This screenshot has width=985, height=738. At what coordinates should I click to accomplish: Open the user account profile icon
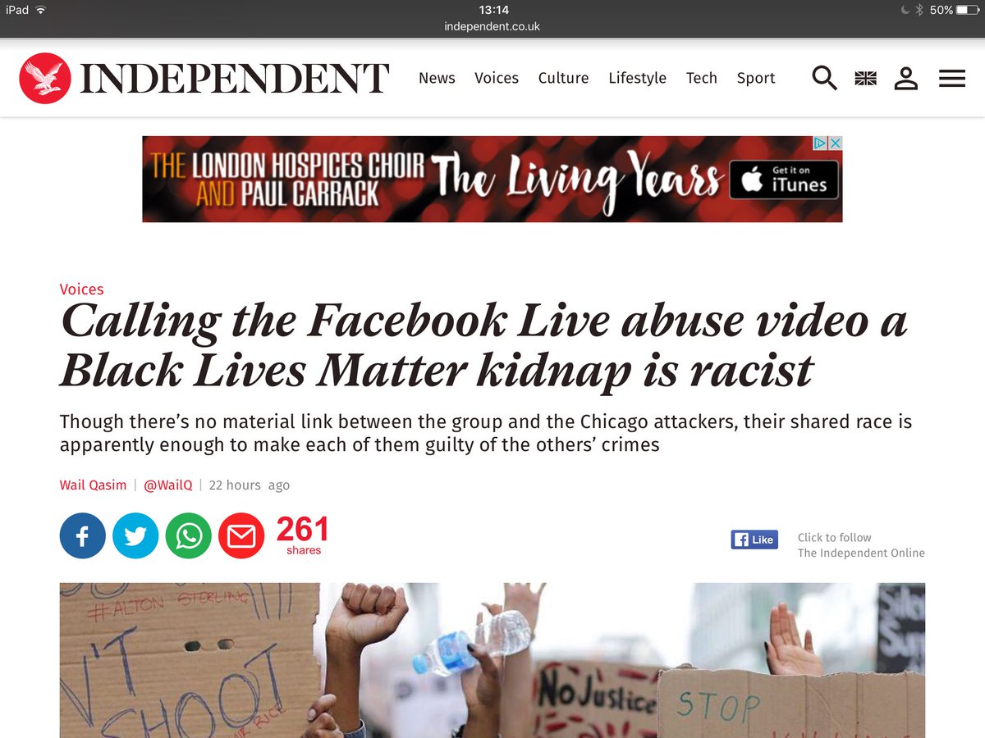(906, 79)
